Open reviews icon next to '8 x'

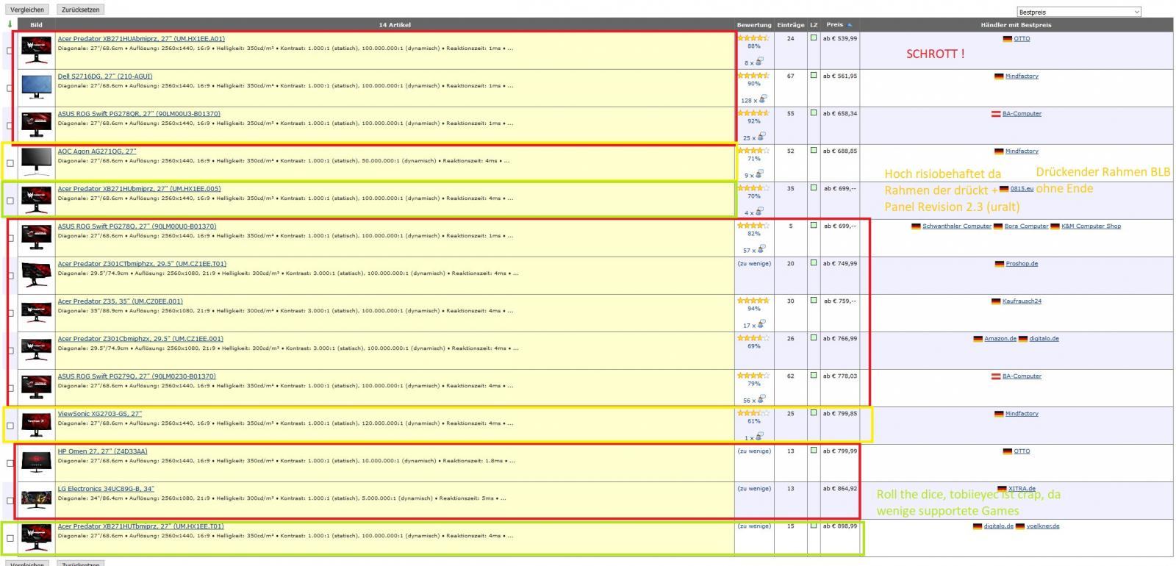pyautogui.click(x=759, y=62)
